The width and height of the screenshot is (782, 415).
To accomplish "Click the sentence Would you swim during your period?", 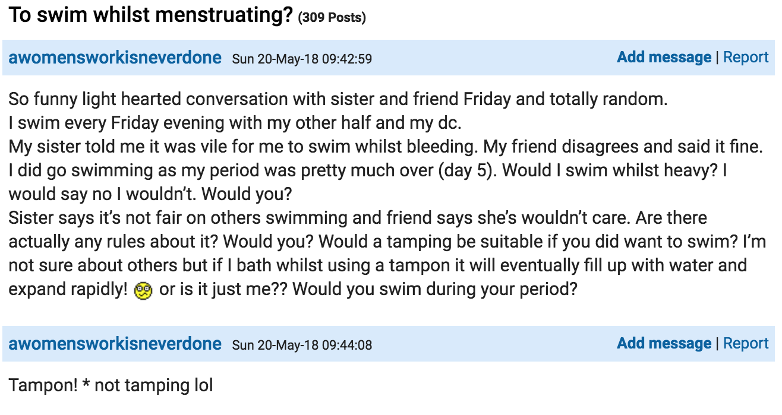I will tap(435, 290).
